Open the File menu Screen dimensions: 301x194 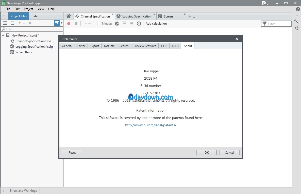[8, 9]
